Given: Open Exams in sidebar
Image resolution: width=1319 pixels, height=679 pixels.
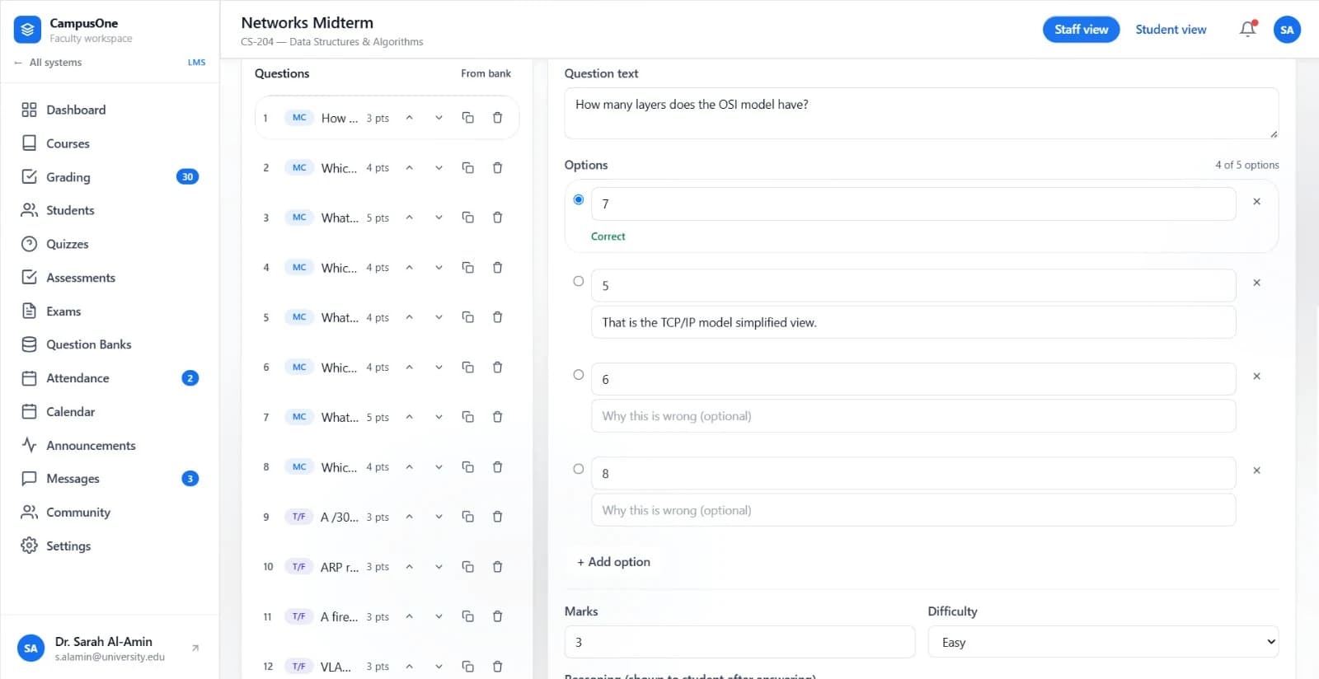Looking at the screenshot, I should click(x=110, y=311).
